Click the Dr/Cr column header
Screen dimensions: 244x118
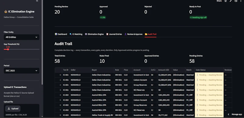pyautogui.click(x=154, y=70)
